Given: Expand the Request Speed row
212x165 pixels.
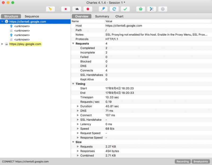Looking at the screenshot, I should (78, 133).
